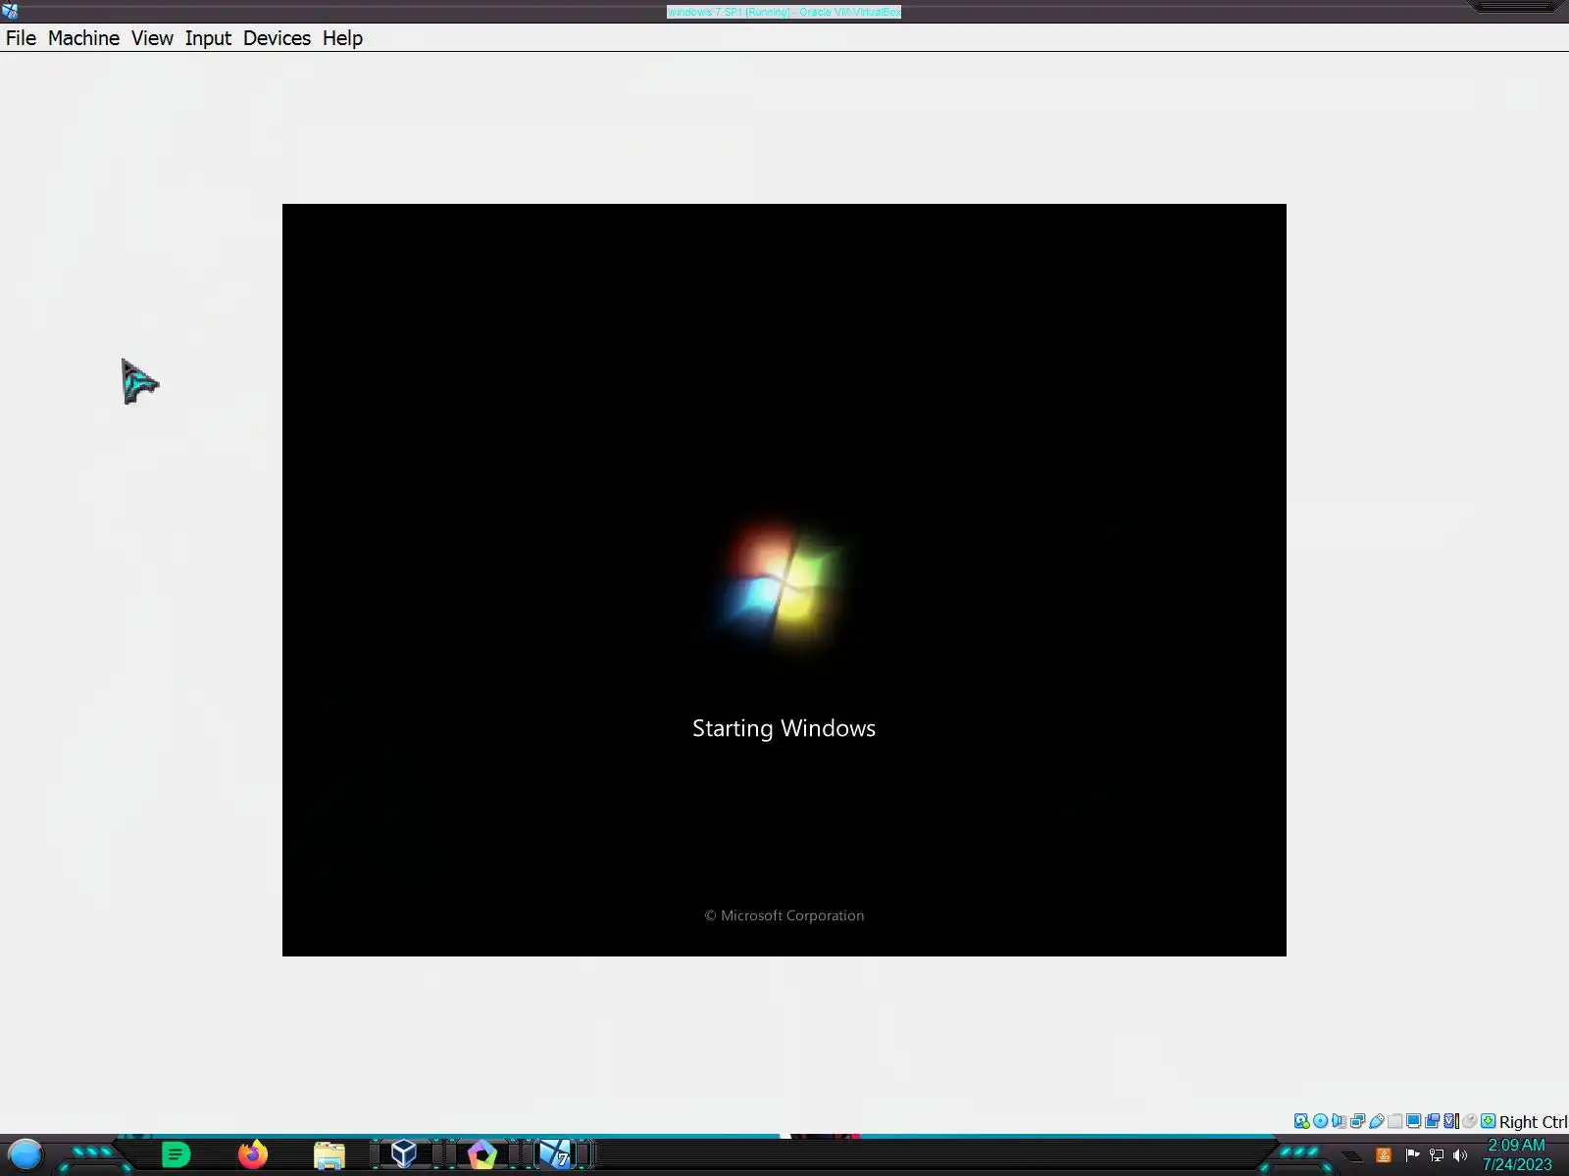Click the keyboard capture green arrow indicator

(x=1488, y=1121)
